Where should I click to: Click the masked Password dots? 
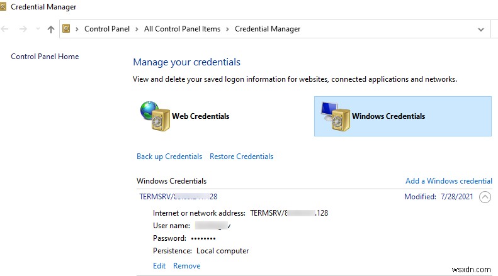click(x=203, y=238)
